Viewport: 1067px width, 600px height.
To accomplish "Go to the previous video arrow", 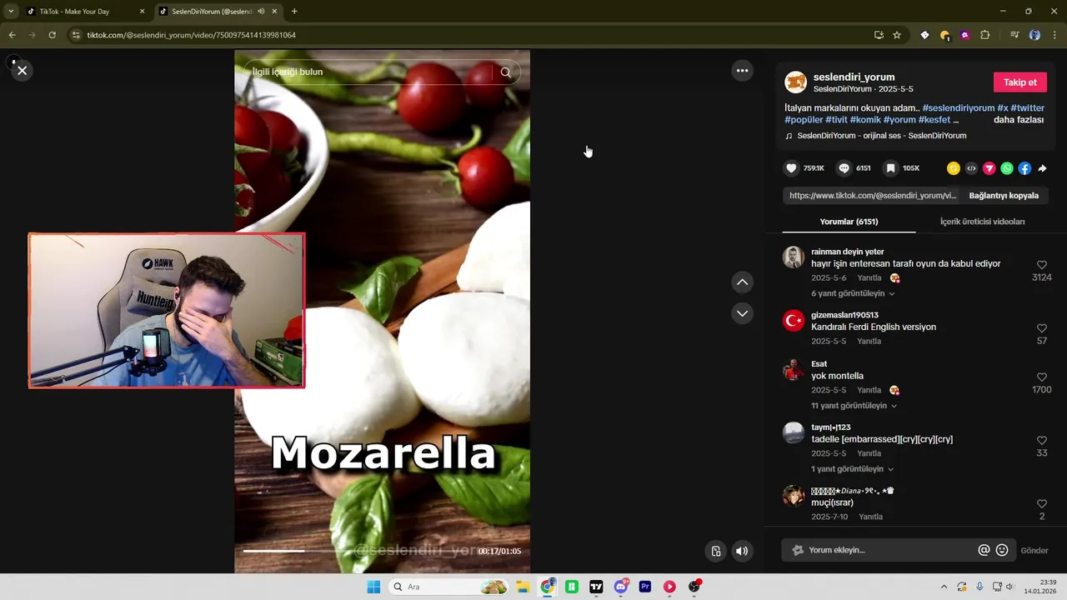I will coord(742,282).
